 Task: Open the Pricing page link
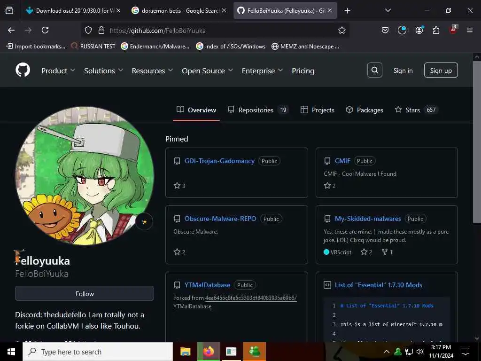[303, 71]
